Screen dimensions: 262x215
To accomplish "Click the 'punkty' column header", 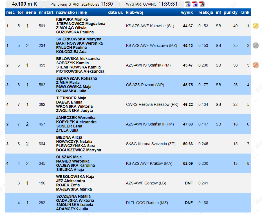I will click(x=230, y=12).
